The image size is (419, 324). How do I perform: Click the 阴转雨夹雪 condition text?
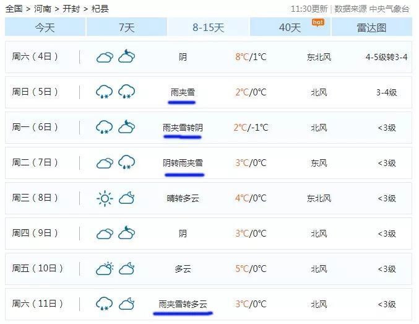pyautogui.click(x=183, y=163)
